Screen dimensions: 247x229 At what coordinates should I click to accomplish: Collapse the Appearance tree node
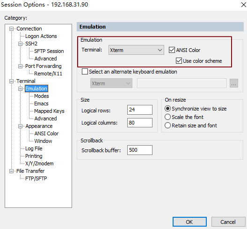[20, 126]
